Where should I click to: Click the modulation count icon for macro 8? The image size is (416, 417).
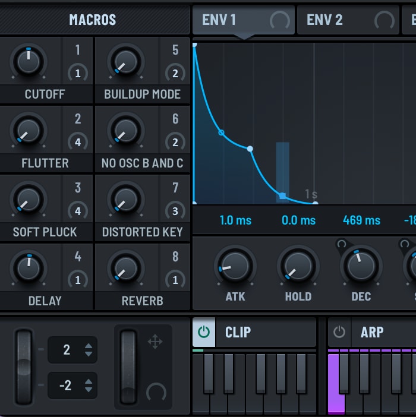pos(175,280)
